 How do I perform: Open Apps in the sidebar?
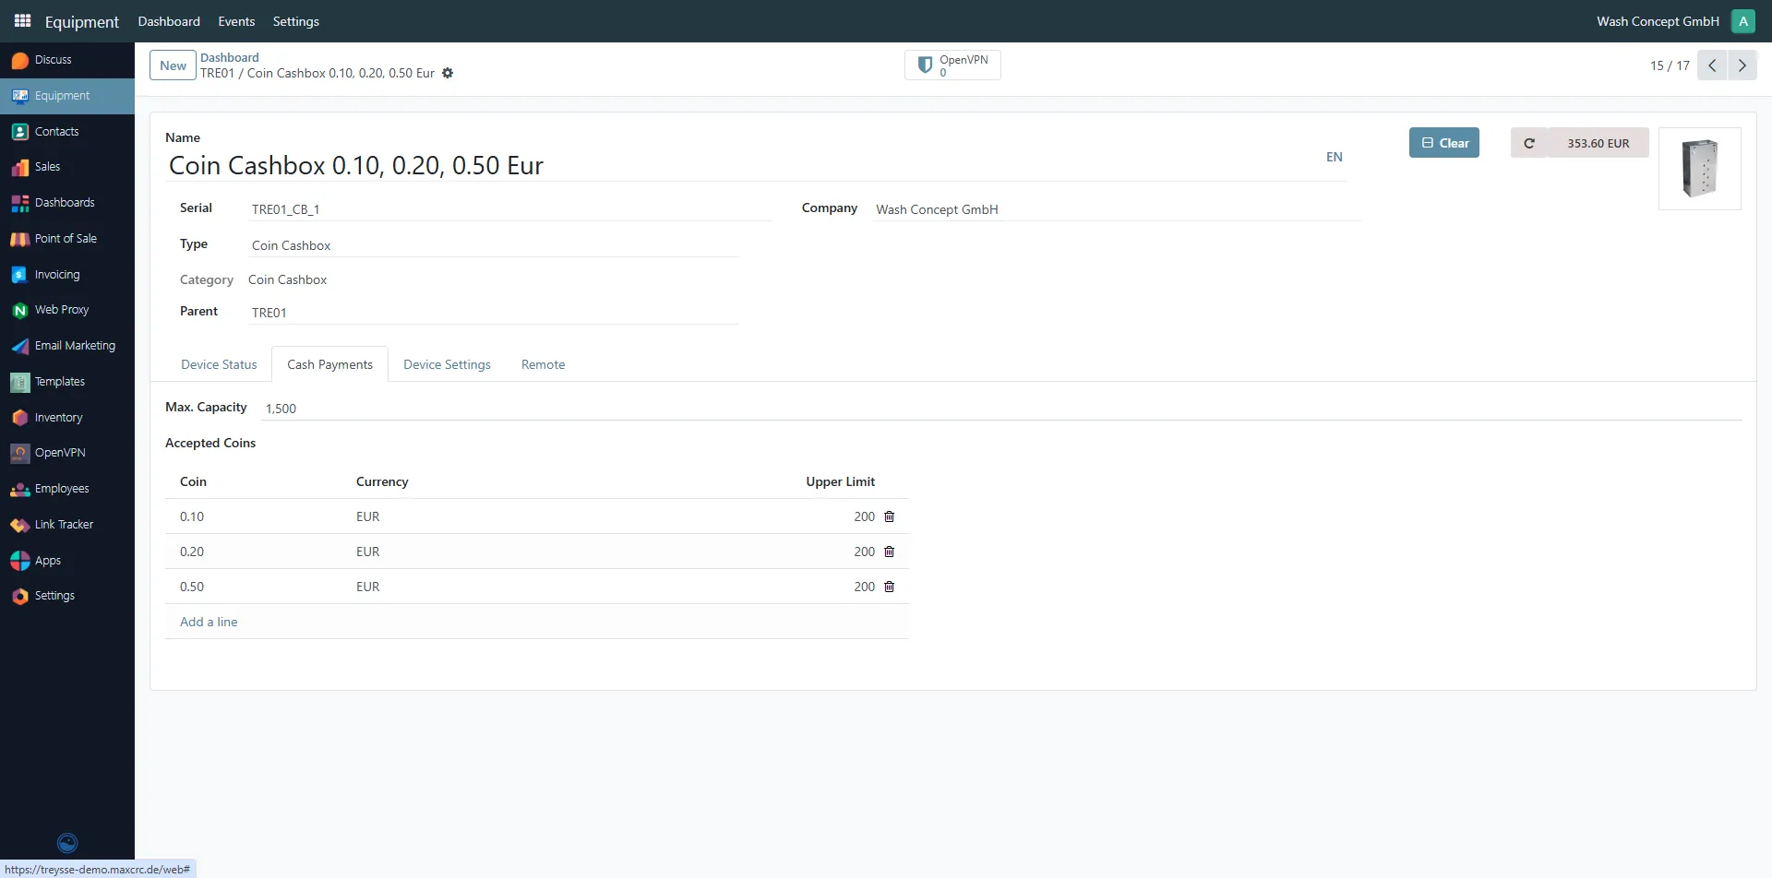[x=67, y=561]
